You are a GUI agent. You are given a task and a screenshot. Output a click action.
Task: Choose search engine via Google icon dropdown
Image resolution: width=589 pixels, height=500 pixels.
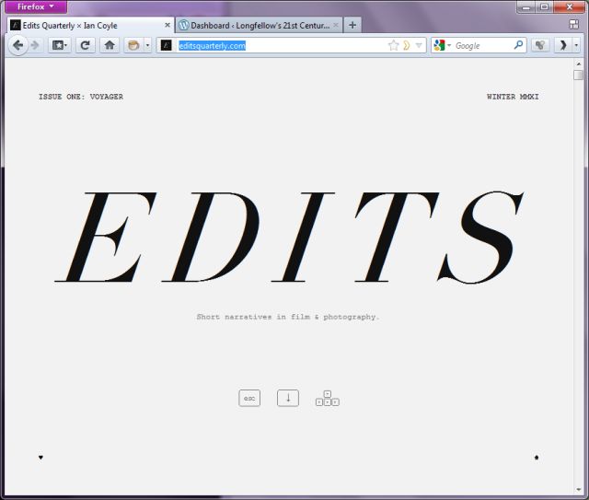[442, 45]
